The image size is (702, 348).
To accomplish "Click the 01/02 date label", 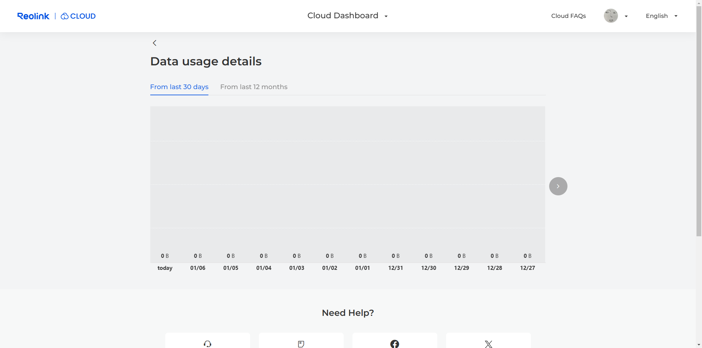I will pos(330,268).
